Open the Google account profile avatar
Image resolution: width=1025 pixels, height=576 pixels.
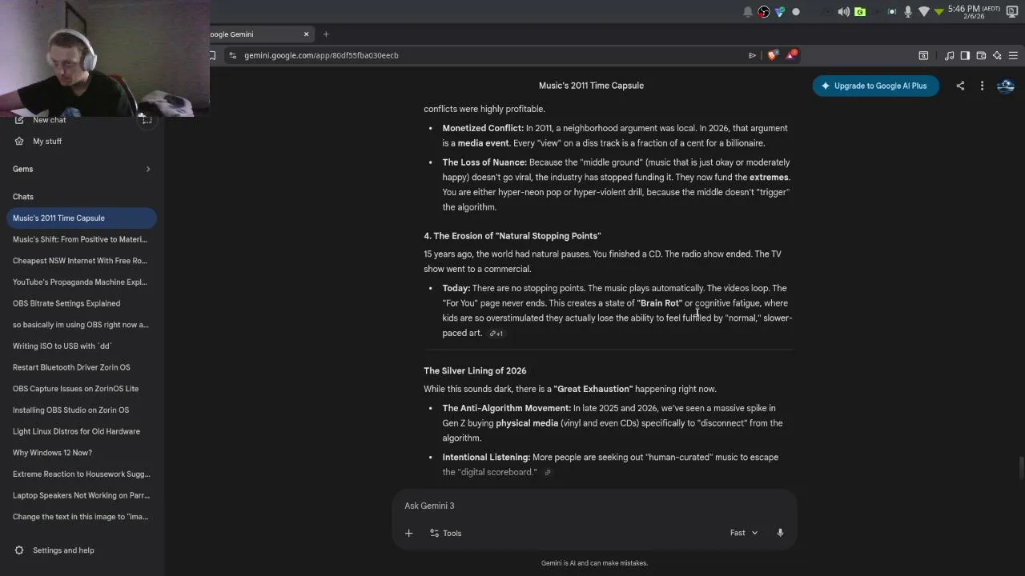(x=1007, y=86)
